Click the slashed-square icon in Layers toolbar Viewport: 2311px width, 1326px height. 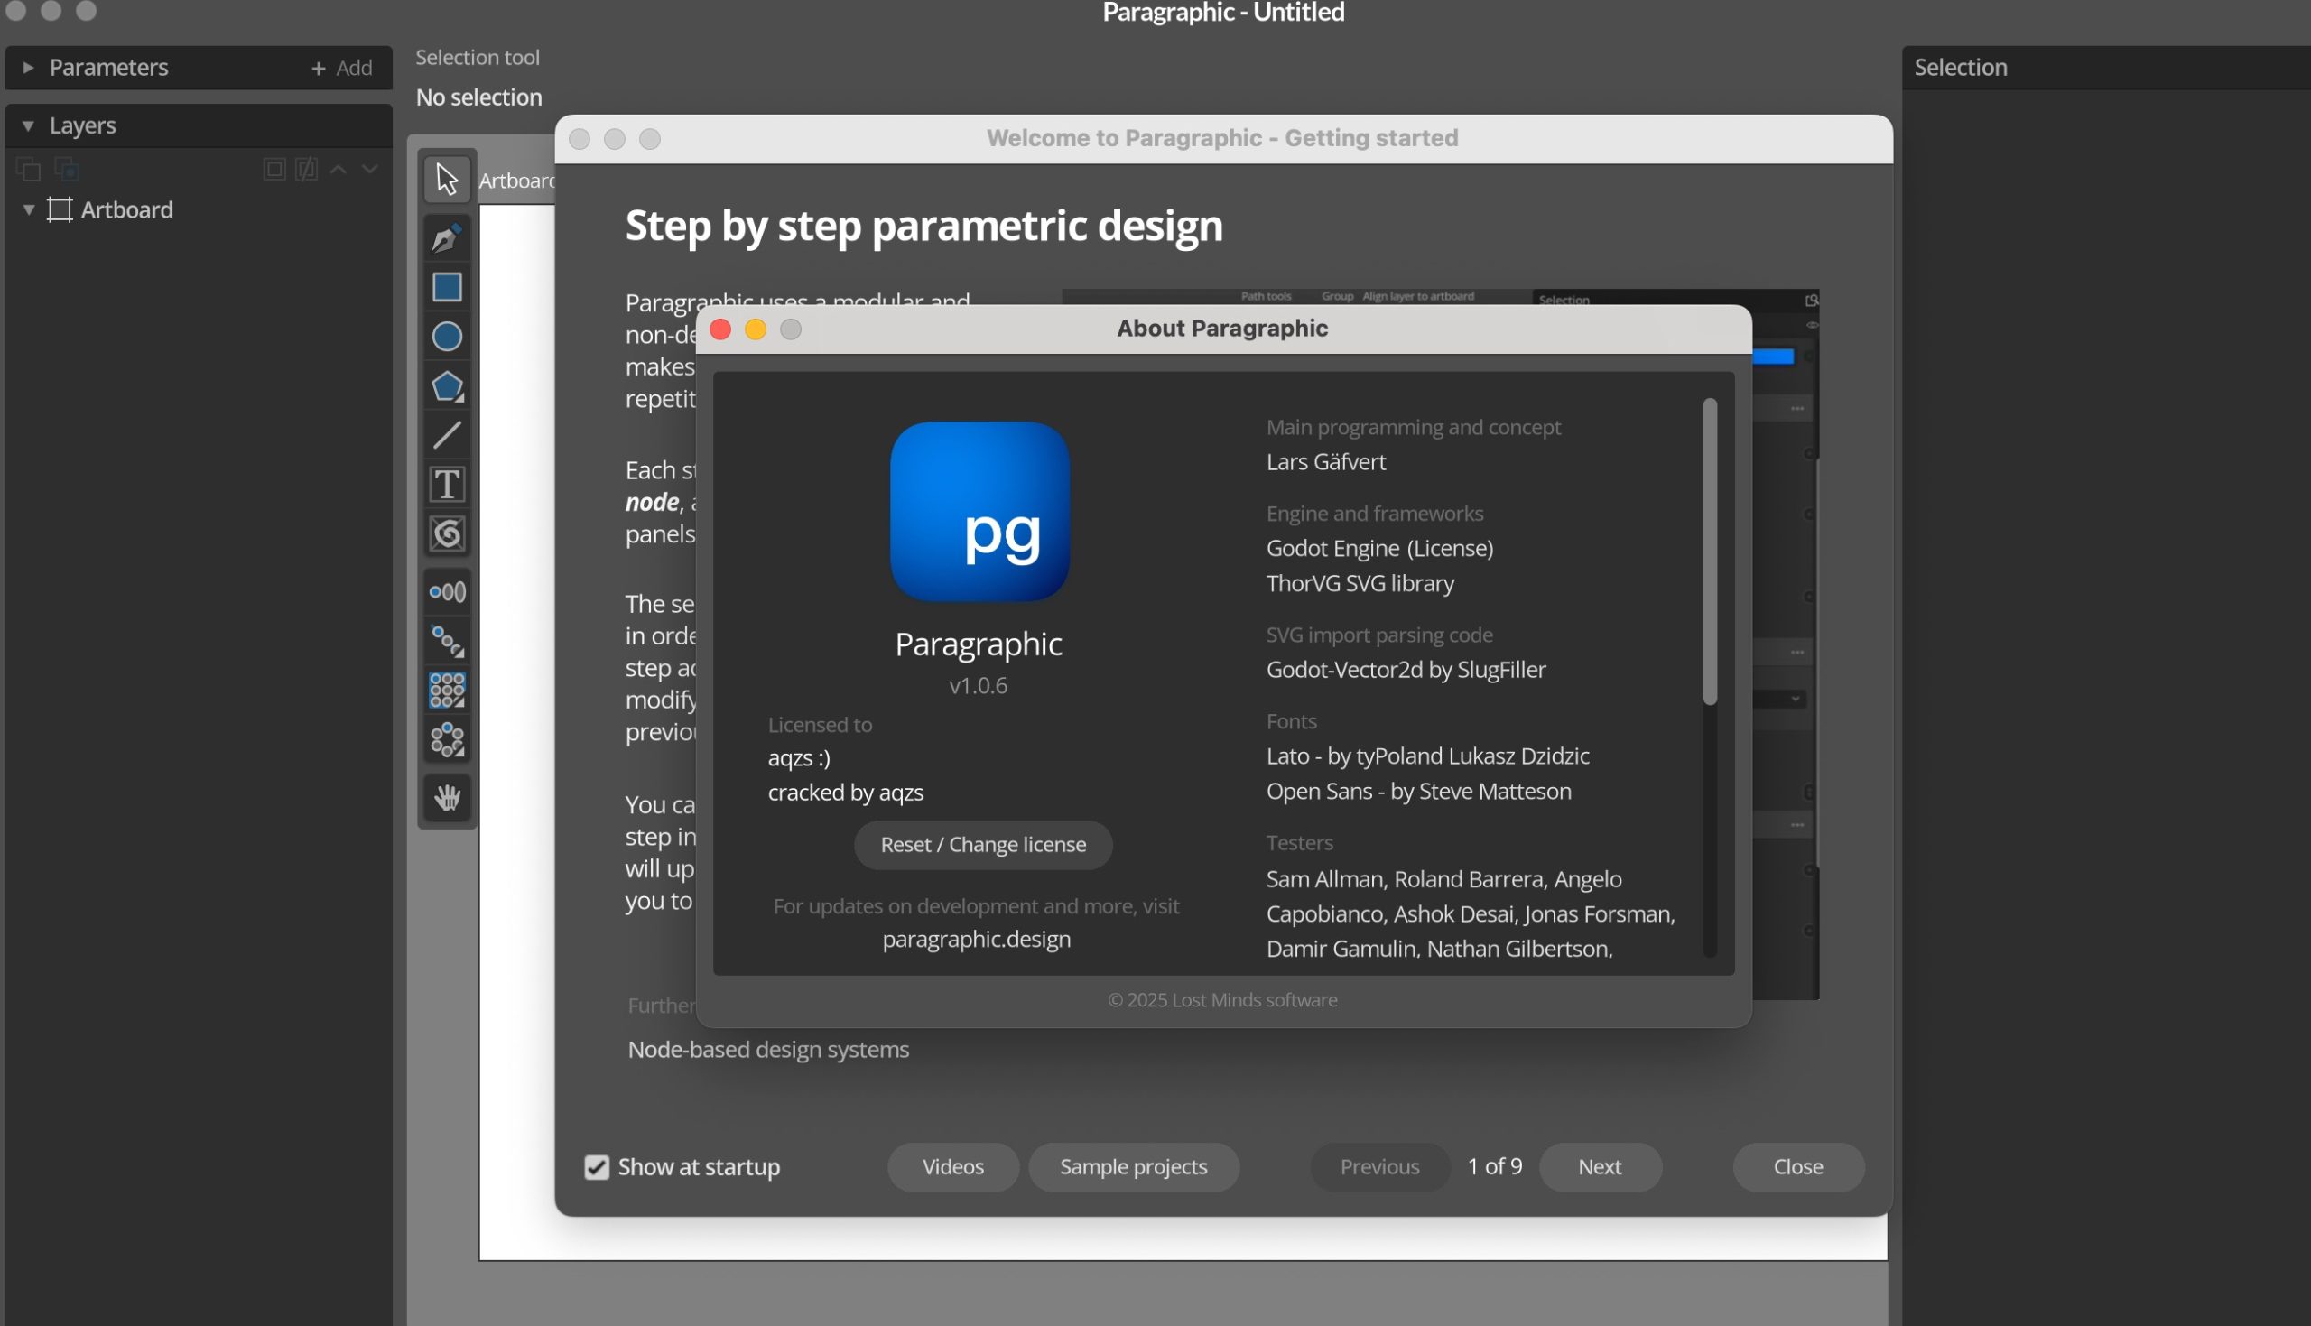pyautogui.click(x=307, y=170)
